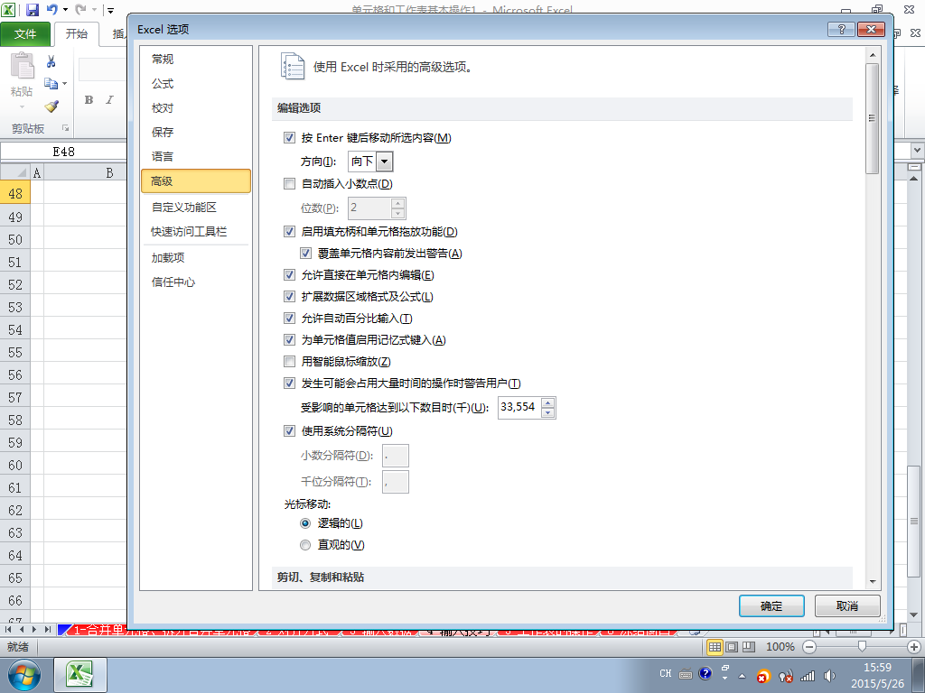Toggle 允许自动百分比输入 checkbox

tap(289, 319)
